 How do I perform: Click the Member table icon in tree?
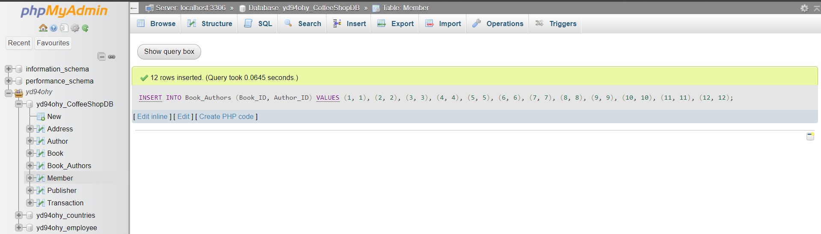coord(41,178)
